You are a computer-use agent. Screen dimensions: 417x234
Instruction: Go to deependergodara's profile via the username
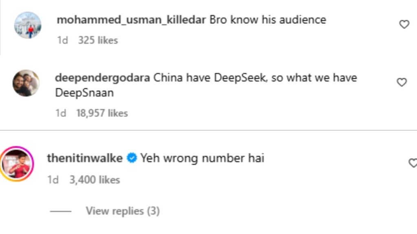pyautogui.click(x=102, y=78)
